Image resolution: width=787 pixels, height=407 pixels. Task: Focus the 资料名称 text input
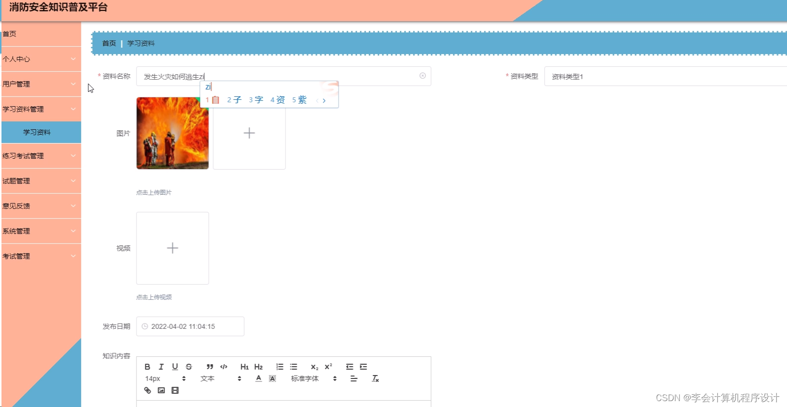coord(283,76)
